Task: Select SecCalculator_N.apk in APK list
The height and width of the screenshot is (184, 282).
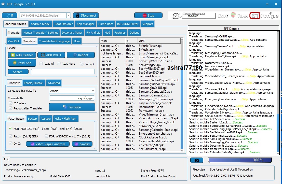Action: (140, 149)
